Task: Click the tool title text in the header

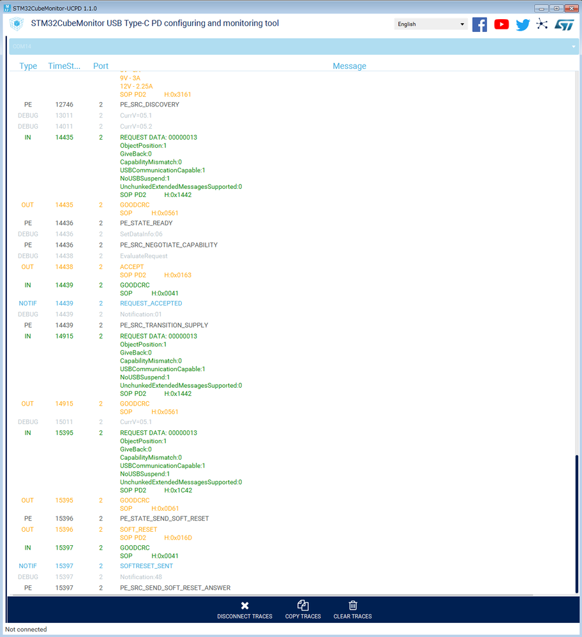Action: [155, 23]
